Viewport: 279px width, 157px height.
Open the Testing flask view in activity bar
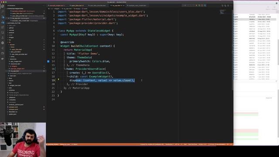3,38
